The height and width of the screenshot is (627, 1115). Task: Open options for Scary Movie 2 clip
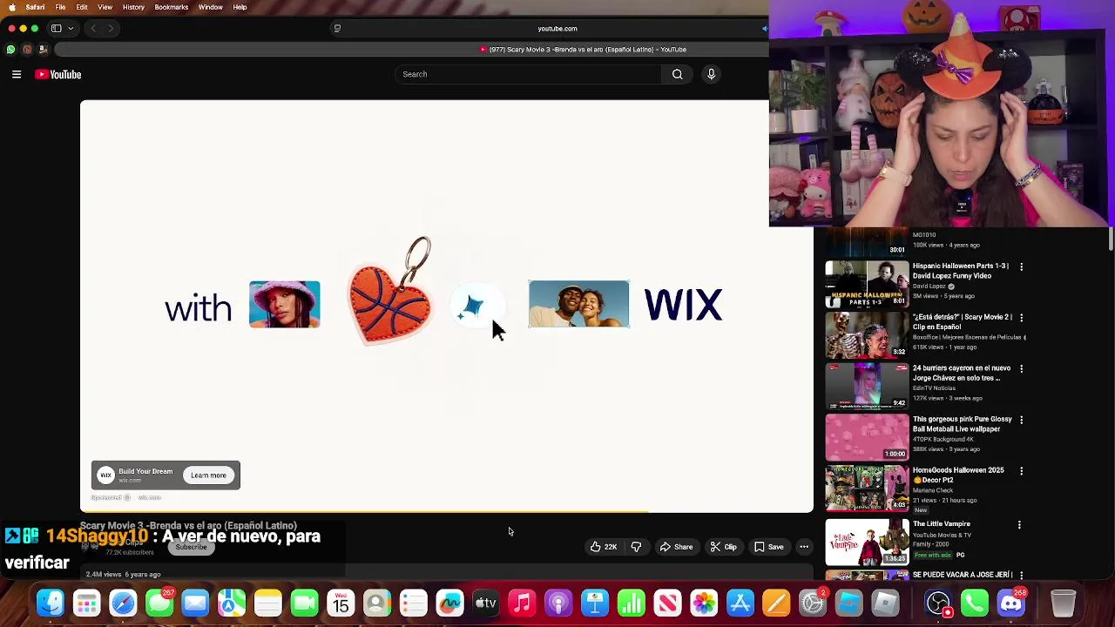pos(1021,318)
